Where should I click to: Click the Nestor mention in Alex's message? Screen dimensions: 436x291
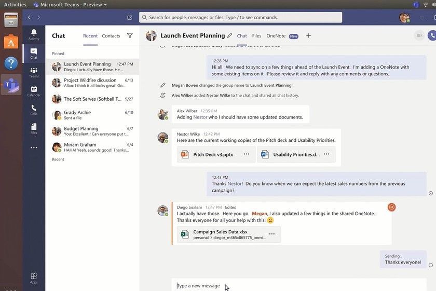click(x=200, y=117)
